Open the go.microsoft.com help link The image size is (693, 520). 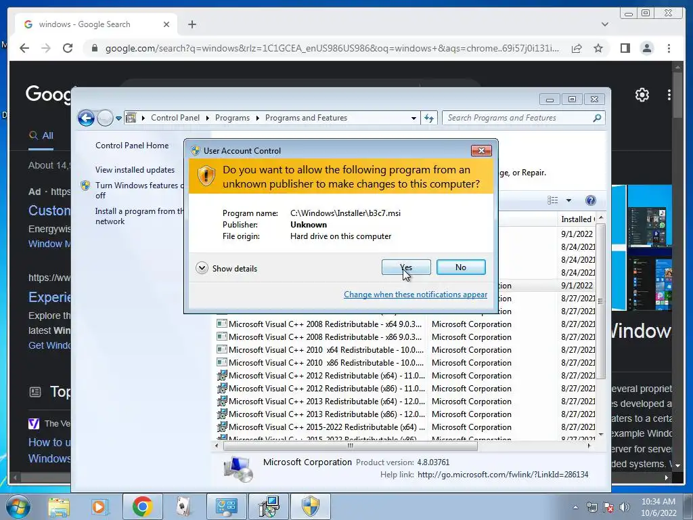pos(503,475)
